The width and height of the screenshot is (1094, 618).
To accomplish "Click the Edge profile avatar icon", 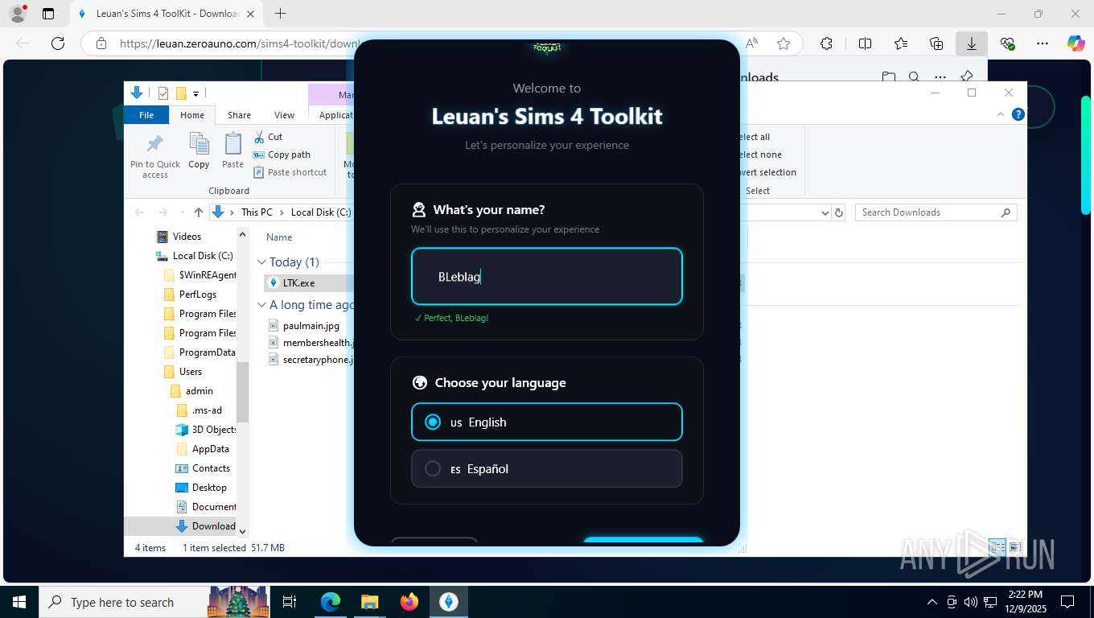I will (17, 14).
